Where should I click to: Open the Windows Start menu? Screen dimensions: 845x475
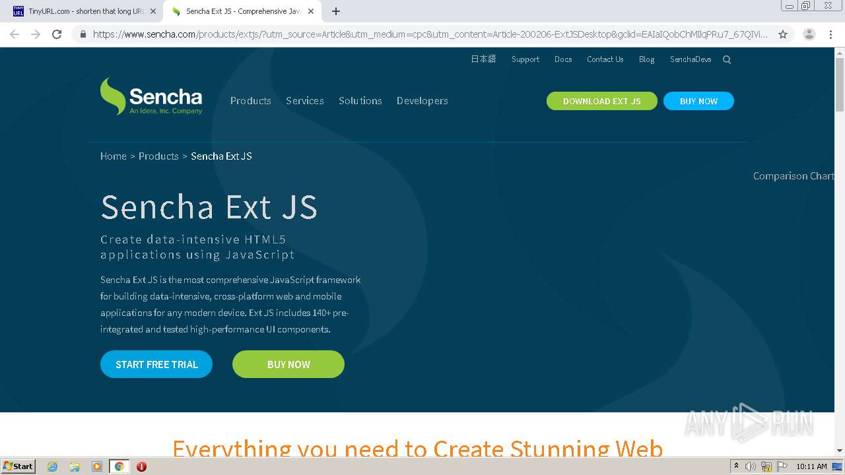[18, 466]
